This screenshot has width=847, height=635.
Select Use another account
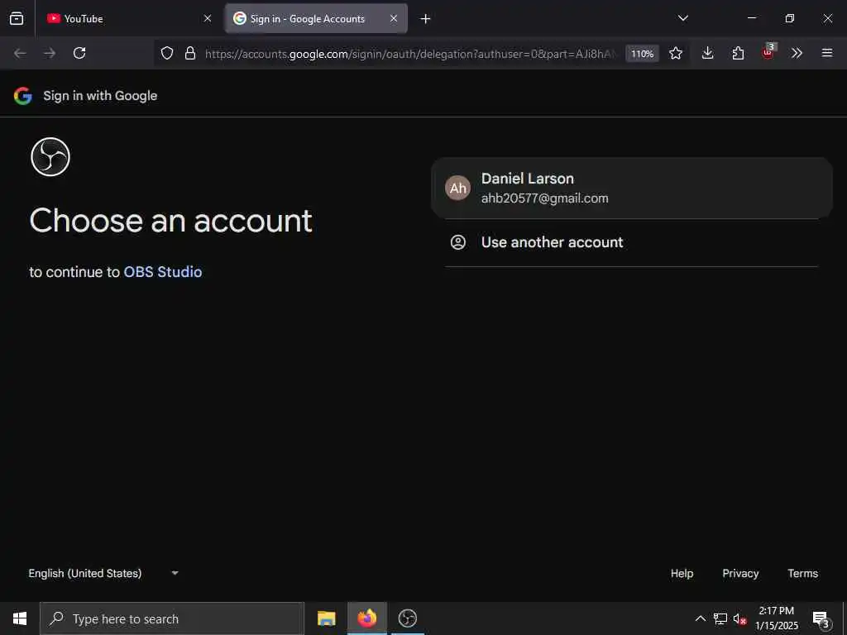[x=631, y=242]
